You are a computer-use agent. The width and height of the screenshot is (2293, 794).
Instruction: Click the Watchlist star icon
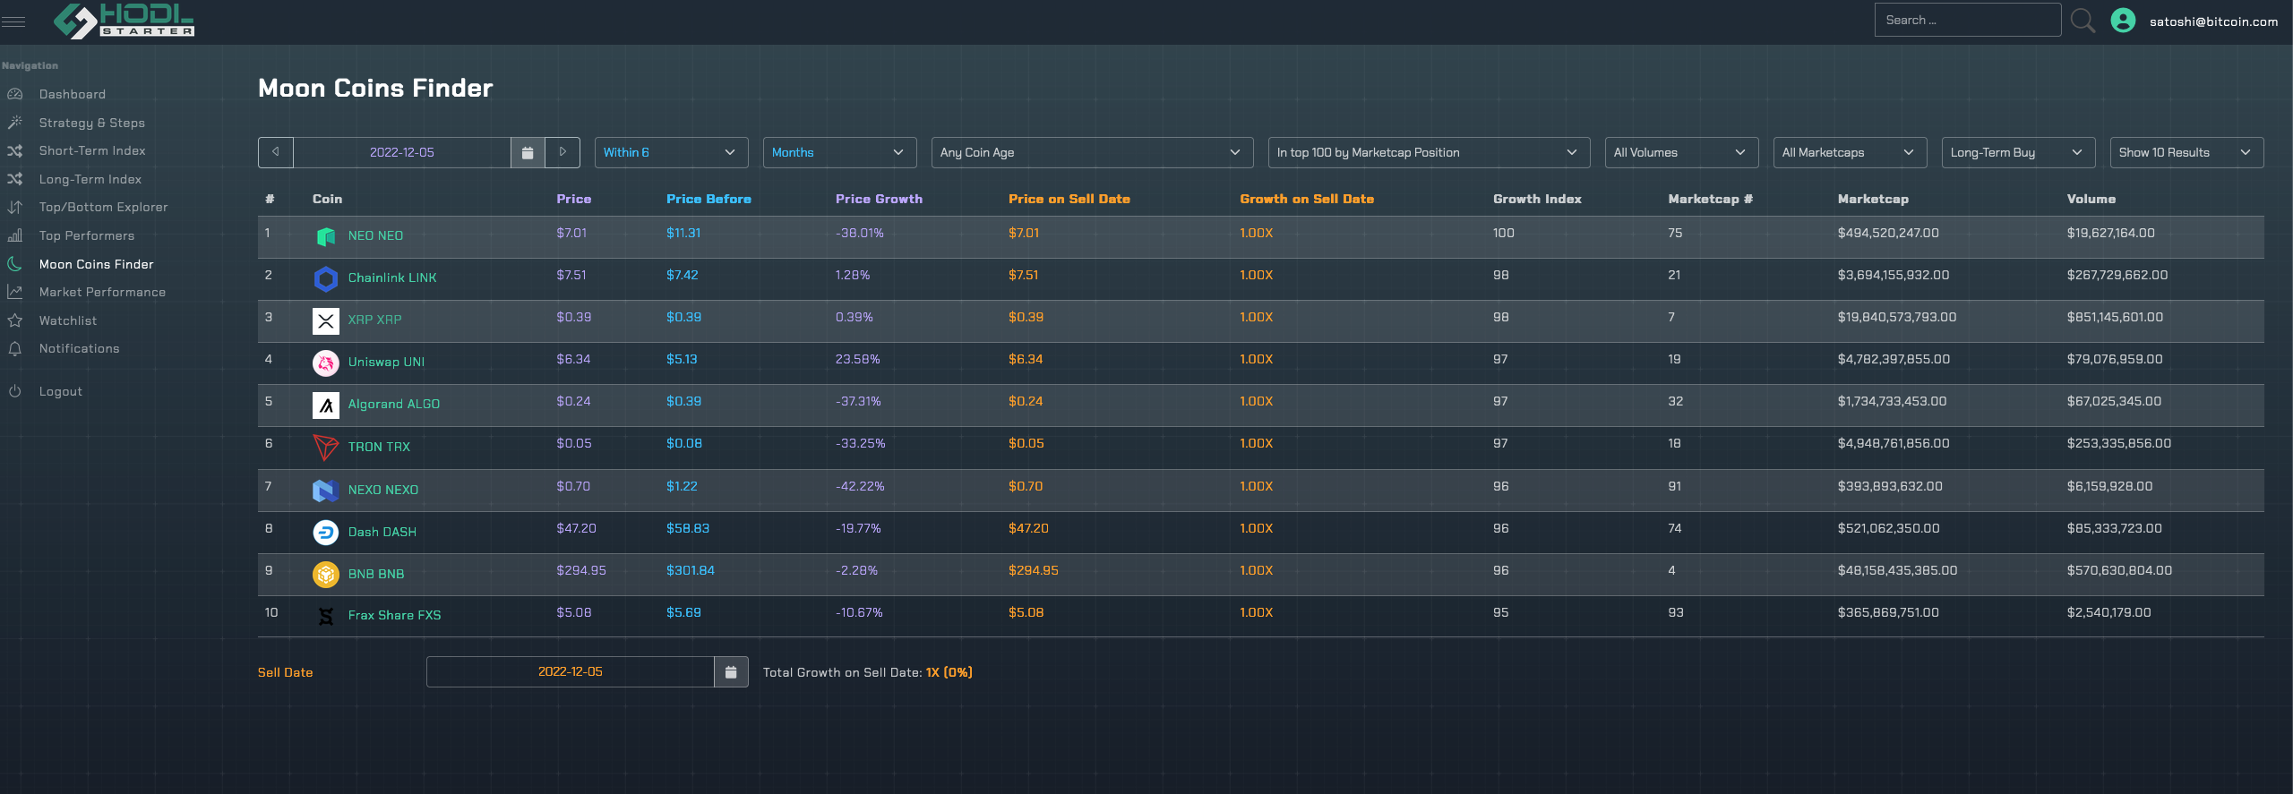pyautogui.click(x=15, y=320)
